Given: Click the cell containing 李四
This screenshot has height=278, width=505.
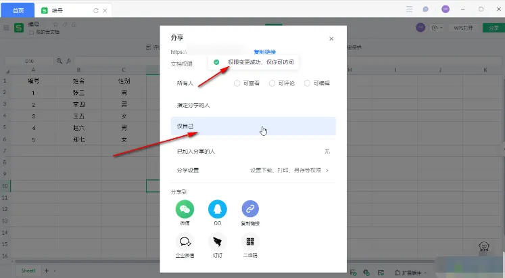Looking at the screenshot, I should coord(78,104).
